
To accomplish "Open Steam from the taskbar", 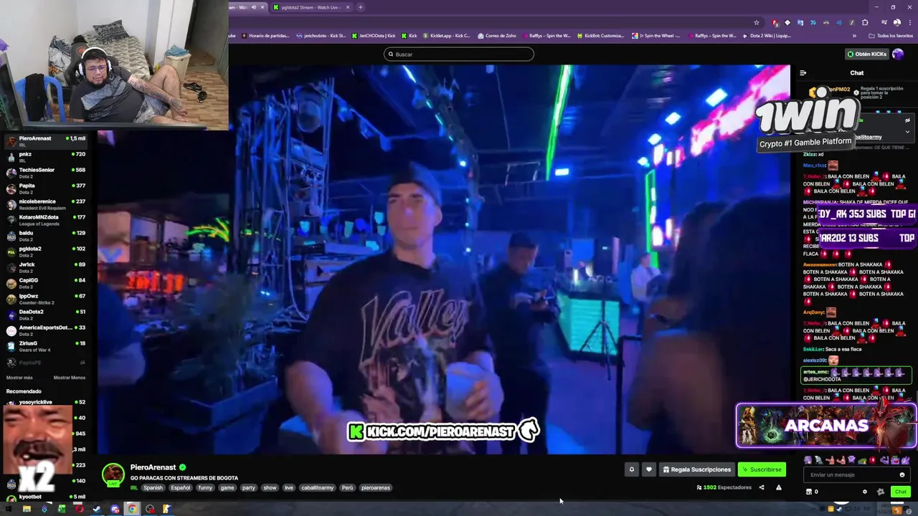I will point(97,509).
